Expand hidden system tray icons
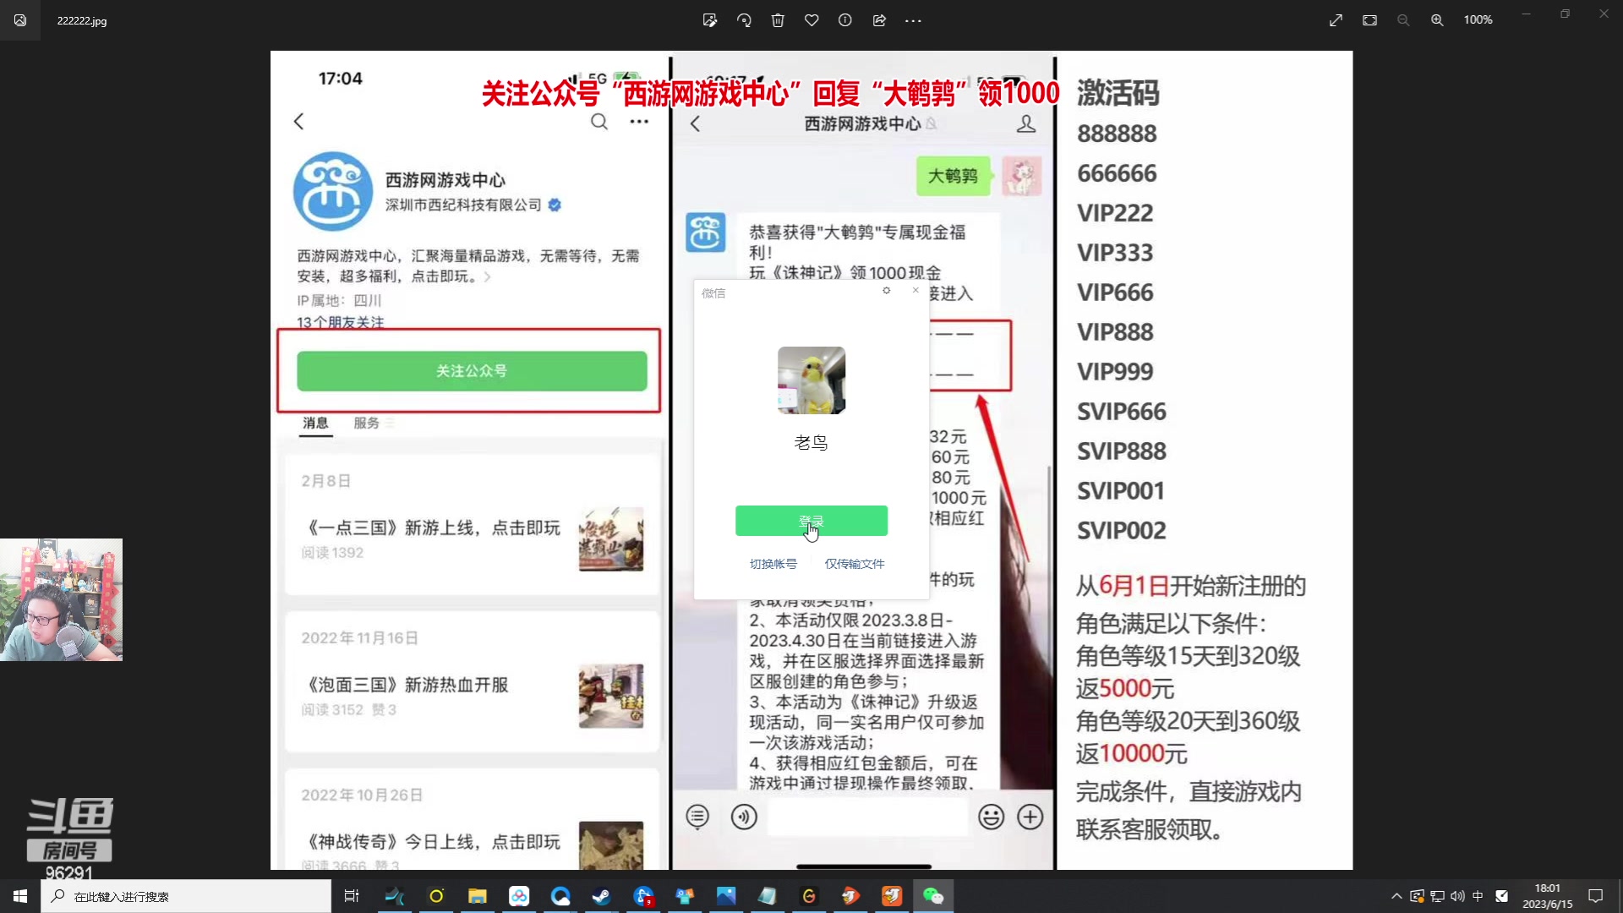Viewport: 1623px width, 913px height. pos(1396,896)
